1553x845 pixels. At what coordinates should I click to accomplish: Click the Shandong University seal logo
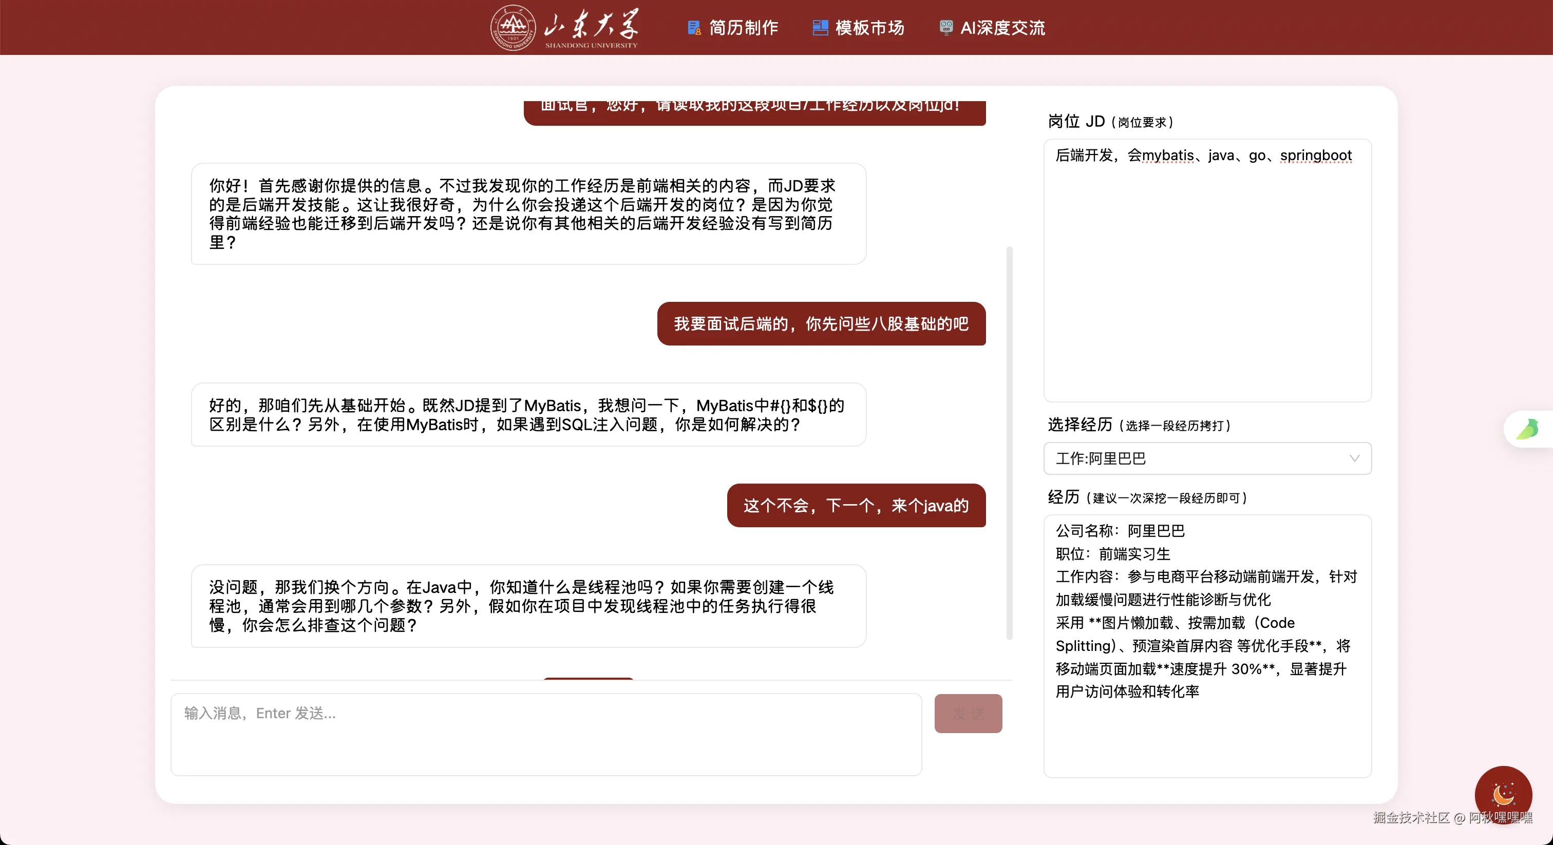[513, 27]
